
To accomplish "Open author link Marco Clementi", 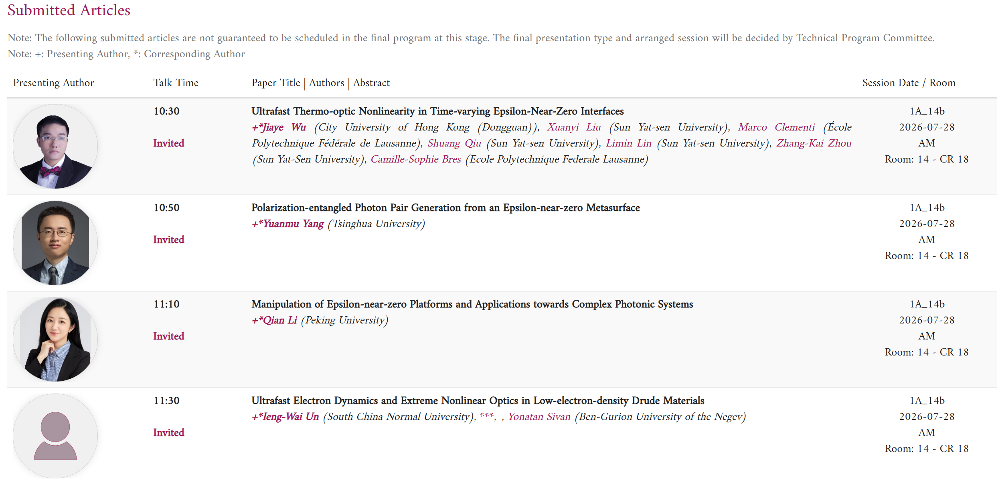I will (x=776, y=127).
